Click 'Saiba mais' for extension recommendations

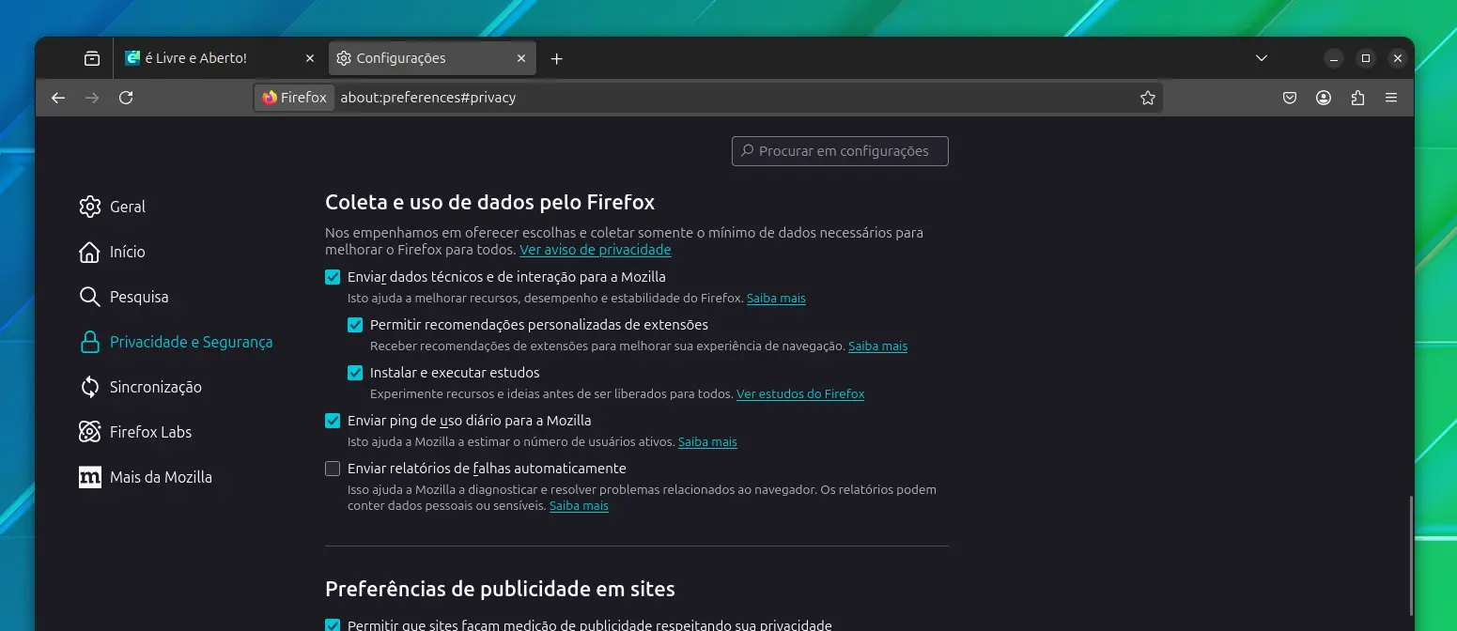tap(877, 346)
